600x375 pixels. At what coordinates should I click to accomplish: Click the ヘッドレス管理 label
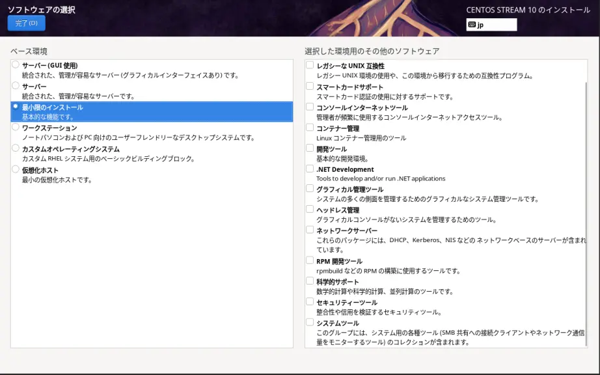(338, 210)
